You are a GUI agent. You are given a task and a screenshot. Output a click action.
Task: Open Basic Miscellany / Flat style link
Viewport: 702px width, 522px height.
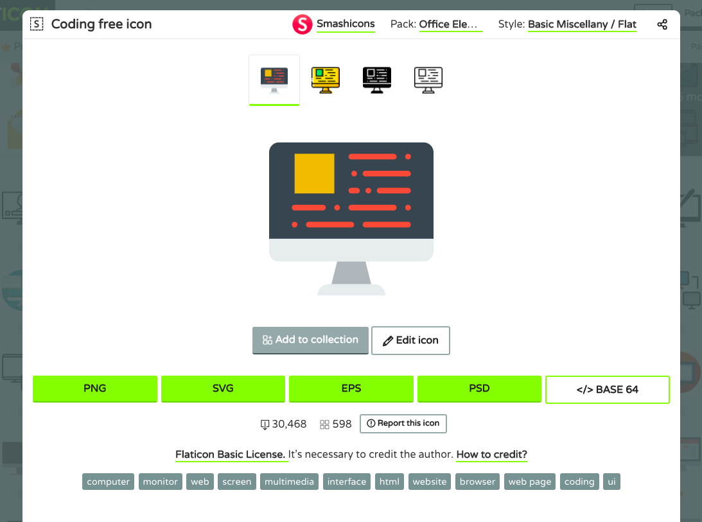[582, 24]
